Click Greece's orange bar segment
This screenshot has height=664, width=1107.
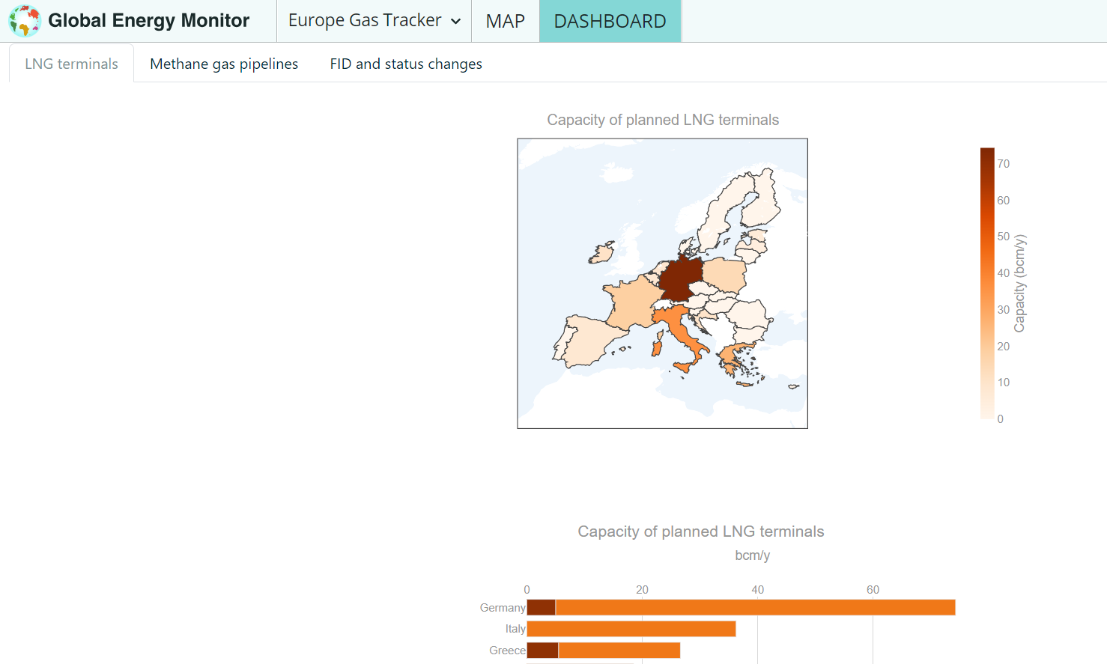pos(619,651)
